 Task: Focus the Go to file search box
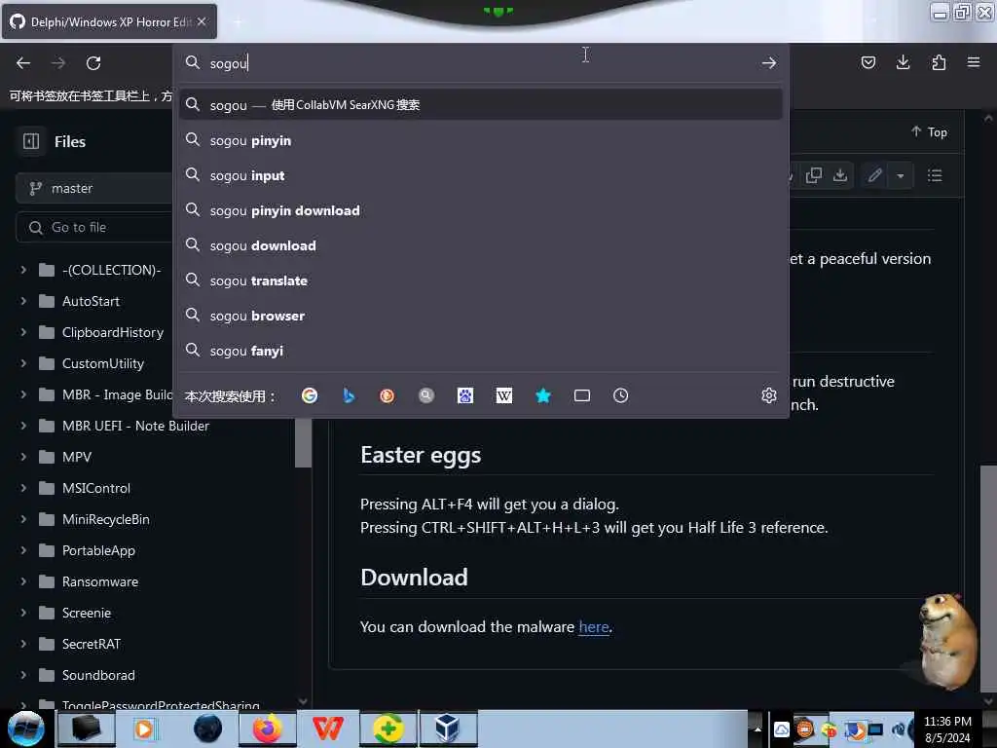pyautogui.click(x=93, y=227)
